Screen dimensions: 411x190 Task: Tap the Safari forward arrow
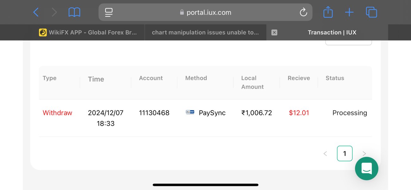pyautogui.click(x=54, y=12)
